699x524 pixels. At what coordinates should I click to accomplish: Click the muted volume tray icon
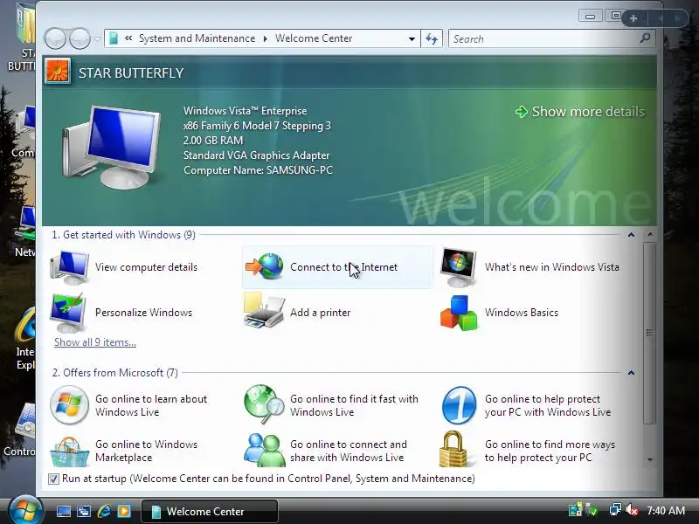tap(632, 510)
